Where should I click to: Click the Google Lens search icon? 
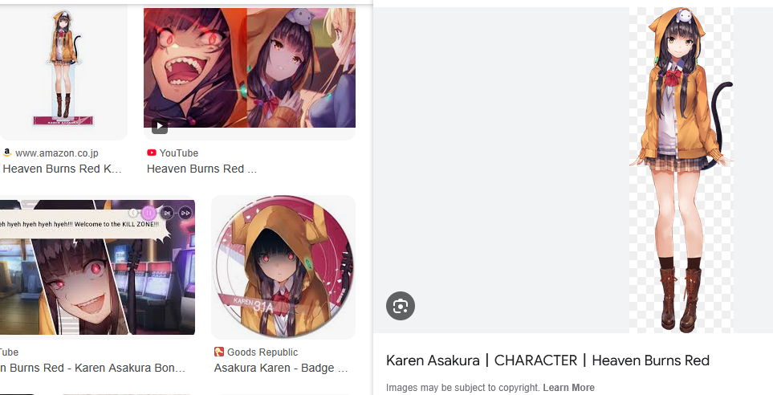(401, 306)
